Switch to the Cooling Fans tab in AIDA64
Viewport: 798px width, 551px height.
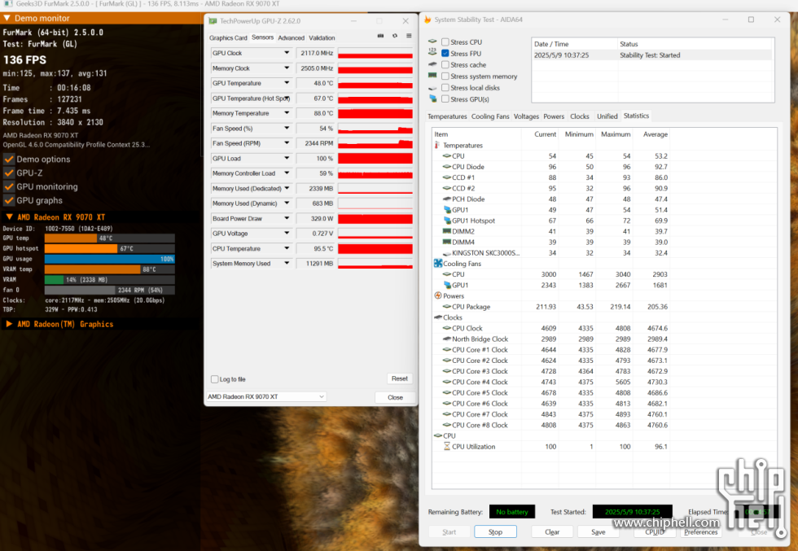coord(489,116)
